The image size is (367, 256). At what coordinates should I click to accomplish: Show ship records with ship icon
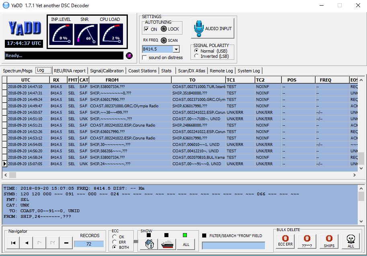point(167,244)
